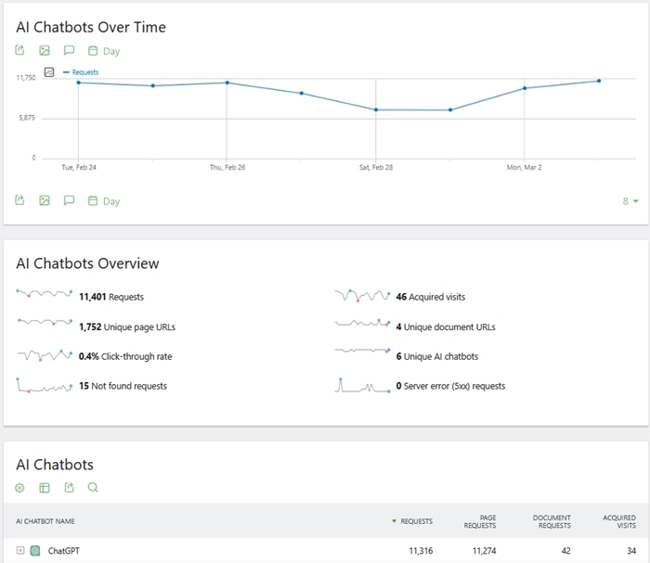This screenshot has height=563, width=650.
Task: Open the Day period dropdown below the chart
Action: [x=104, y=201]
